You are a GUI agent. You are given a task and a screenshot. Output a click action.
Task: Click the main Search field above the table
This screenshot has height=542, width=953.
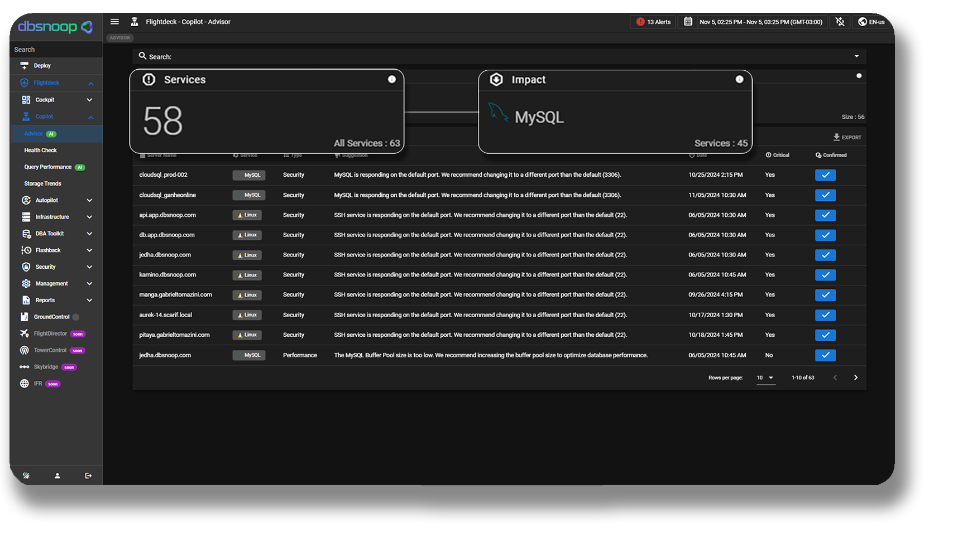point(497,56)
